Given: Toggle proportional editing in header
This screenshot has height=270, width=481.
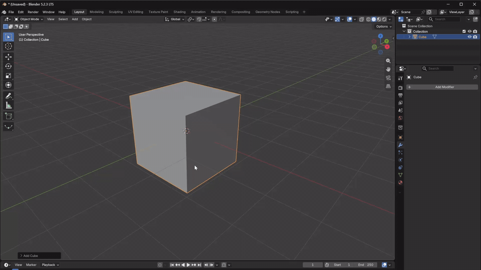Looking at the screenshot, I should click(214, 19).
